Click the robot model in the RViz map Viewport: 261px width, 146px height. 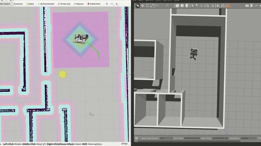(81, 39)
